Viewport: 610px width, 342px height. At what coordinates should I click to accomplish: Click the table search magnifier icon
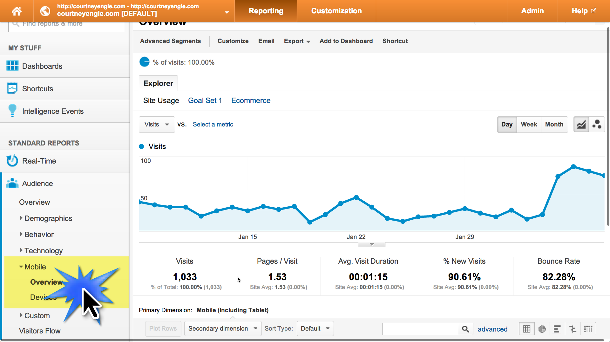pos(465,329)
